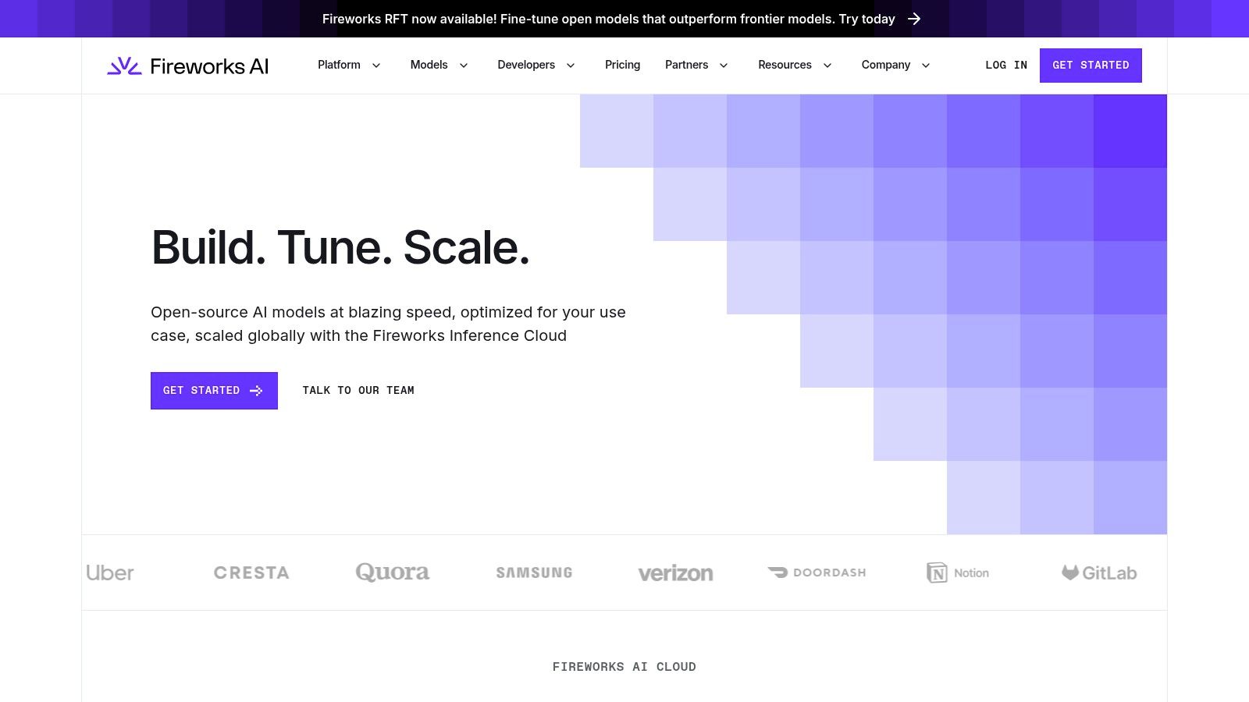Image resolution: width=1249 pixels, height=702 pixels.
Task: Click the Uber logo
Action: click(110, 573)
